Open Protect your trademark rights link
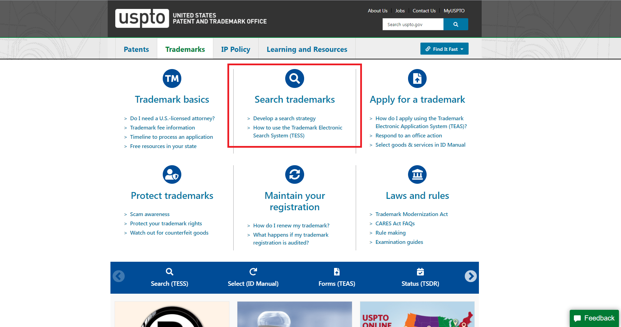Viewport: 621px width, 327px height. [x=166, y=224]
